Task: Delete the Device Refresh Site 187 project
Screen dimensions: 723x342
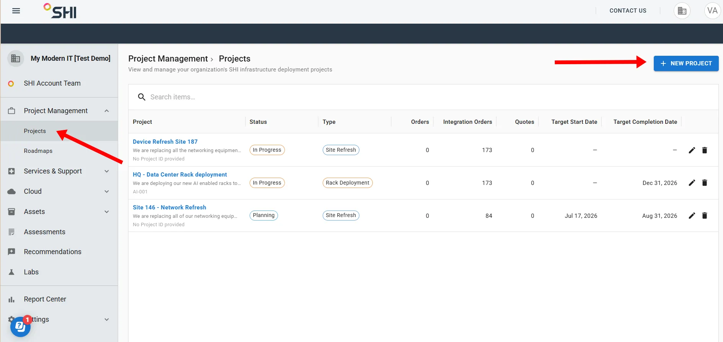Action: pyautogui.click(x=705, y=150)
